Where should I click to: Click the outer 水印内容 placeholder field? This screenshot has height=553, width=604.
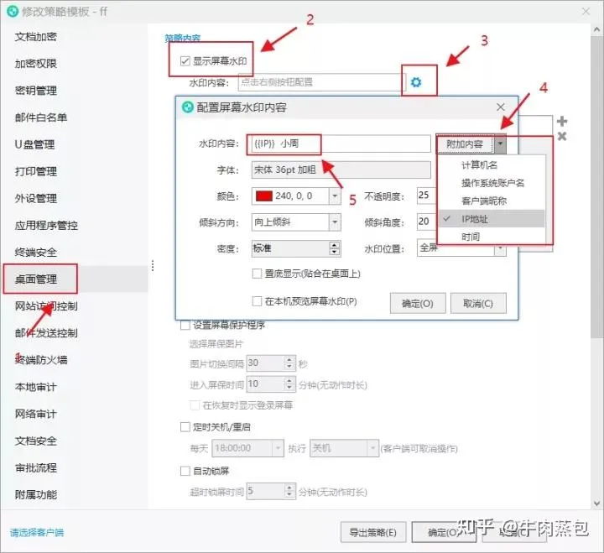coord(320,82)
